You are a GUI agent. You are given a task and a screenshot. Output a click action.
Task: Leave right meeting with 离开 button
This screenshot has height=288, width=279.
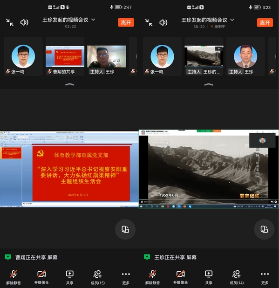click(x=265, y=22)
